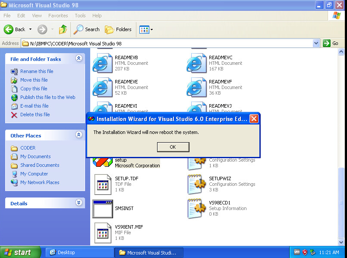347x258 pixels.
Task: Open the Tools menu
Action: click(x=80, y=16)
